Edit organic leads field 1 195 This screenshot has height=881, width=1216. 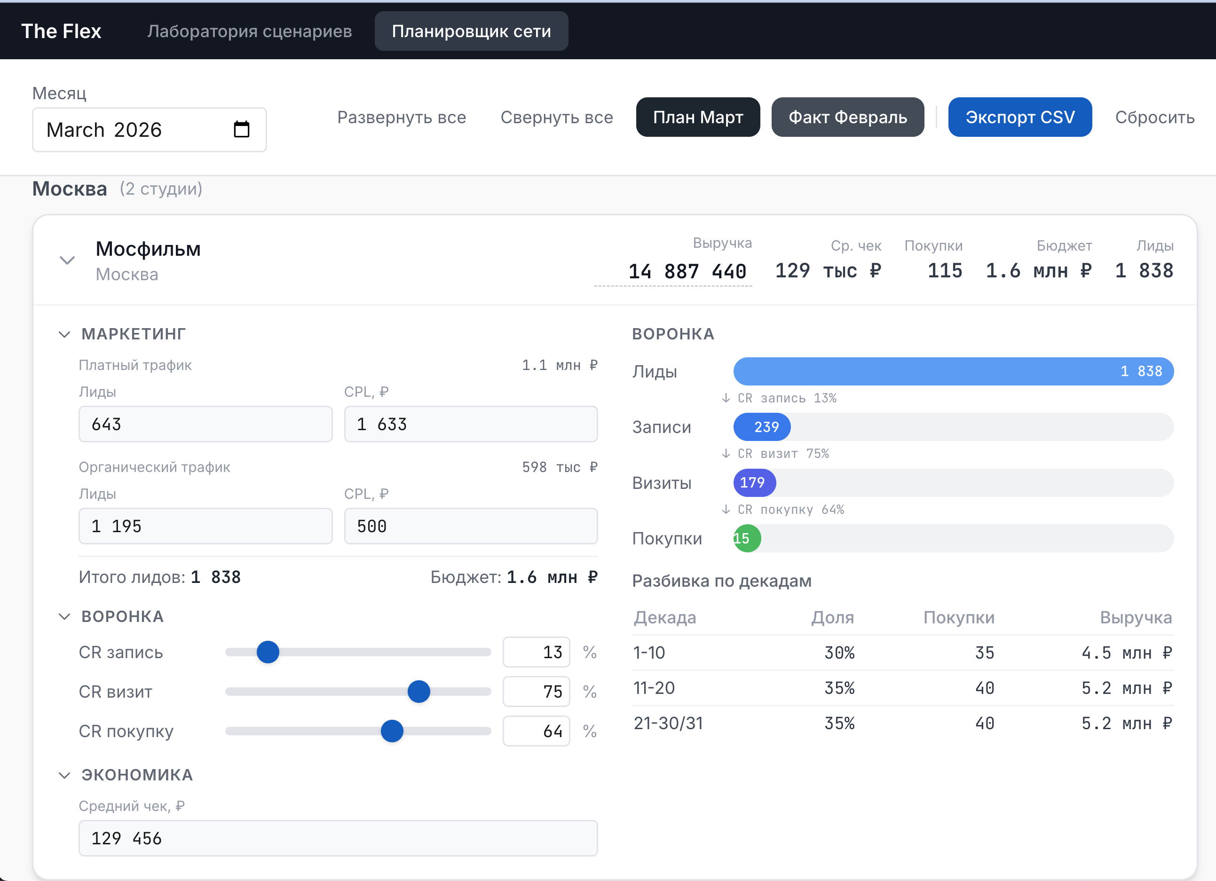click(205, 526)
